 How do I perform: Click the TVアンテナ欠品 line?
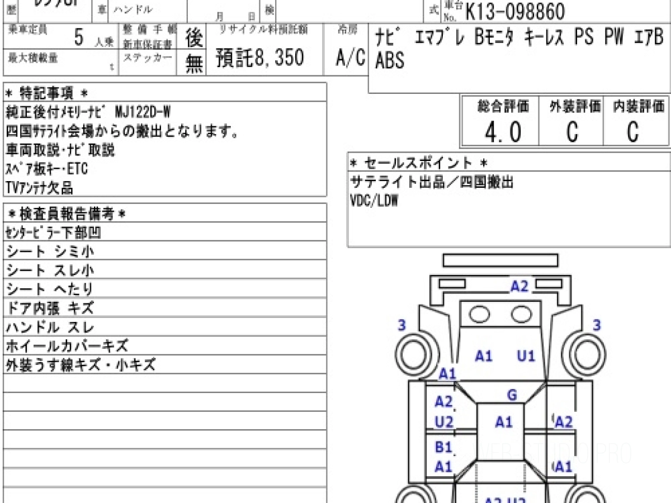(40, 187)
